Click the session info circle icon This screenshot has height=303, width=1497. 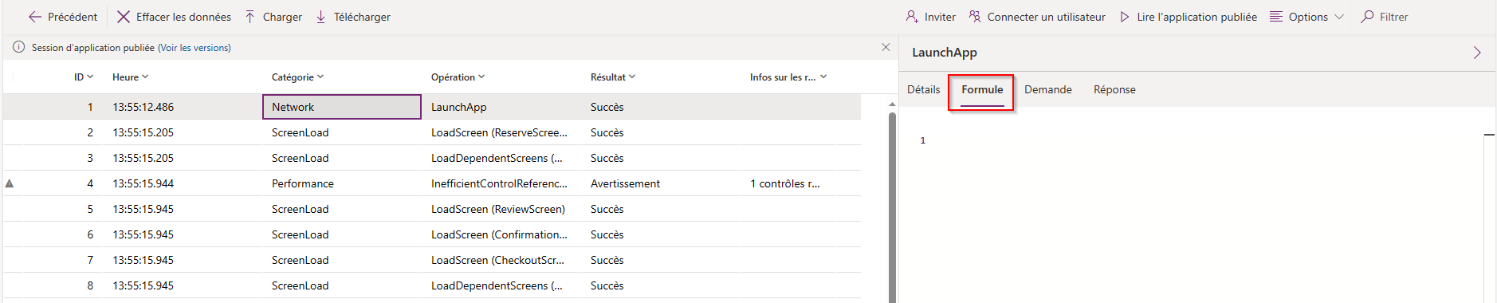point(19,48)
